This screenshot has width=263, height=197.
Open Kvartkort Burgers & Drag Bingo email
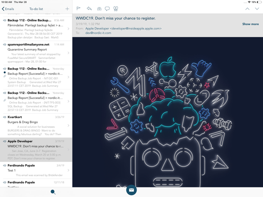[x=36, y=126]
